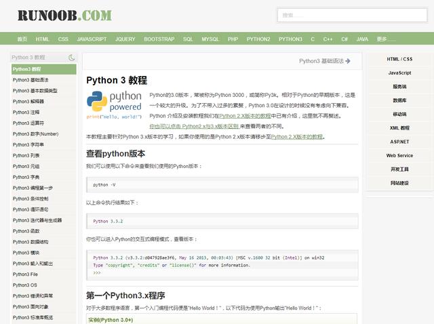Open ASP.NET category in right panel
Screen dimensions: 434x324
[x=399, y=142]
